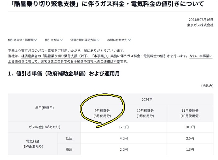Click chevron beside 値引き方法
218x160 pixels.
point(61,40)
